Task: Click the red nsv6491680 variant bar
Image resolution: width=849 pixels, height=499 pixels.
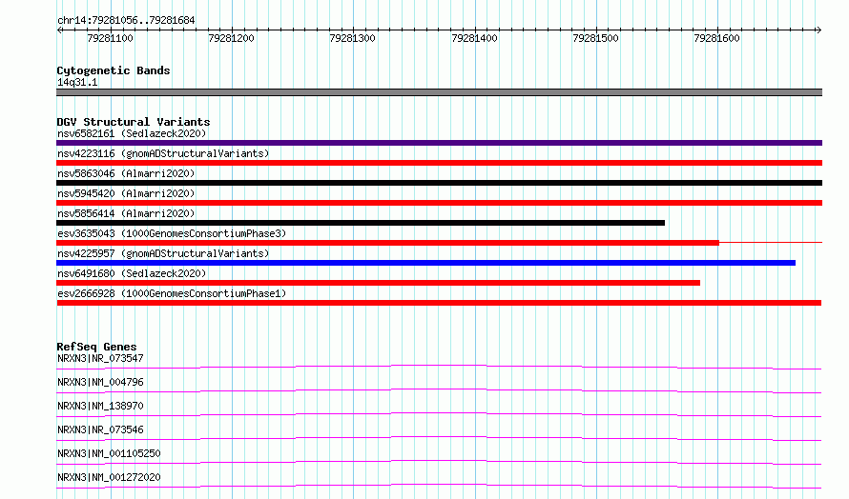Action: (x=378, y=283)
